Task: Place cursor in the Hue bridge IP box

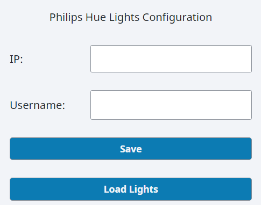Action: pyautogui.click(x=171, y=58)
